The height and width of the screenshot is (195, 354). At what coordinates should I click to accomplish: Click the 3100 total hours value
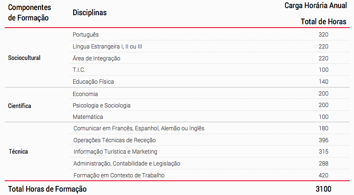click(323, 189)
